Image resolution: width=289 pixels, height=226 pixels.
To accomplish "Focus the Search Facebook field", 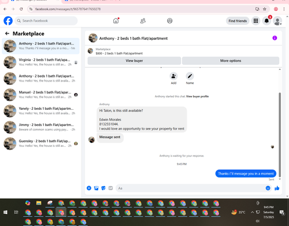I will click(x=46, y=21).
